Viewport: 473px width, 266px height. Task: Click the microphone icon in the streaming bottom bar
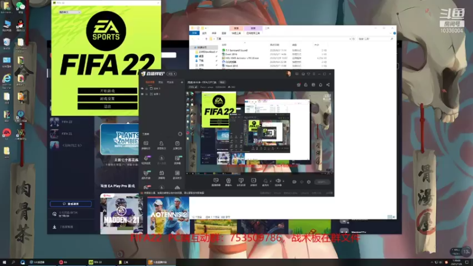coord(265,181)
